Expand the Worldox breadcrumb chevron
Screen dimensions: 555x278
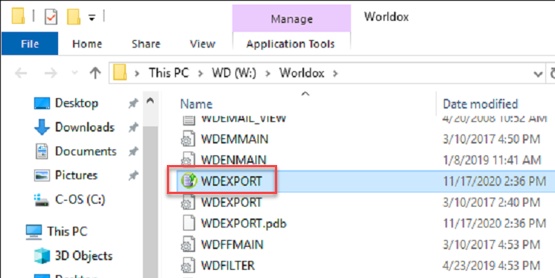(x=335, y=74)
